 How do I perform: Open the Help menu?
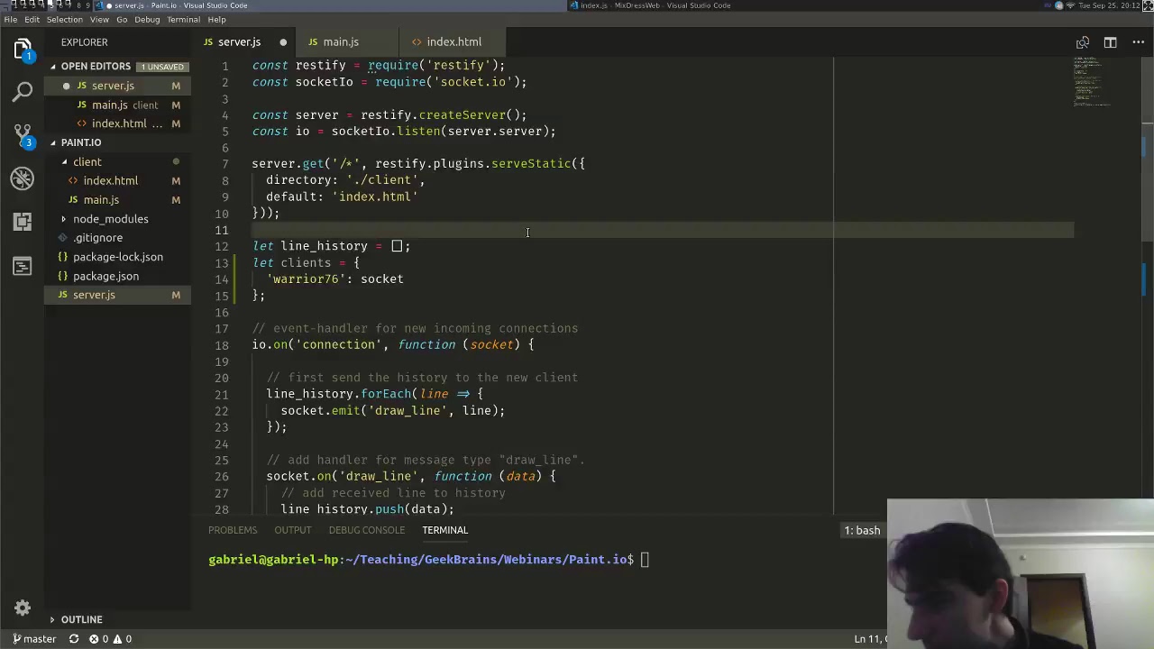pyautogui.click(x=216, y=20)
